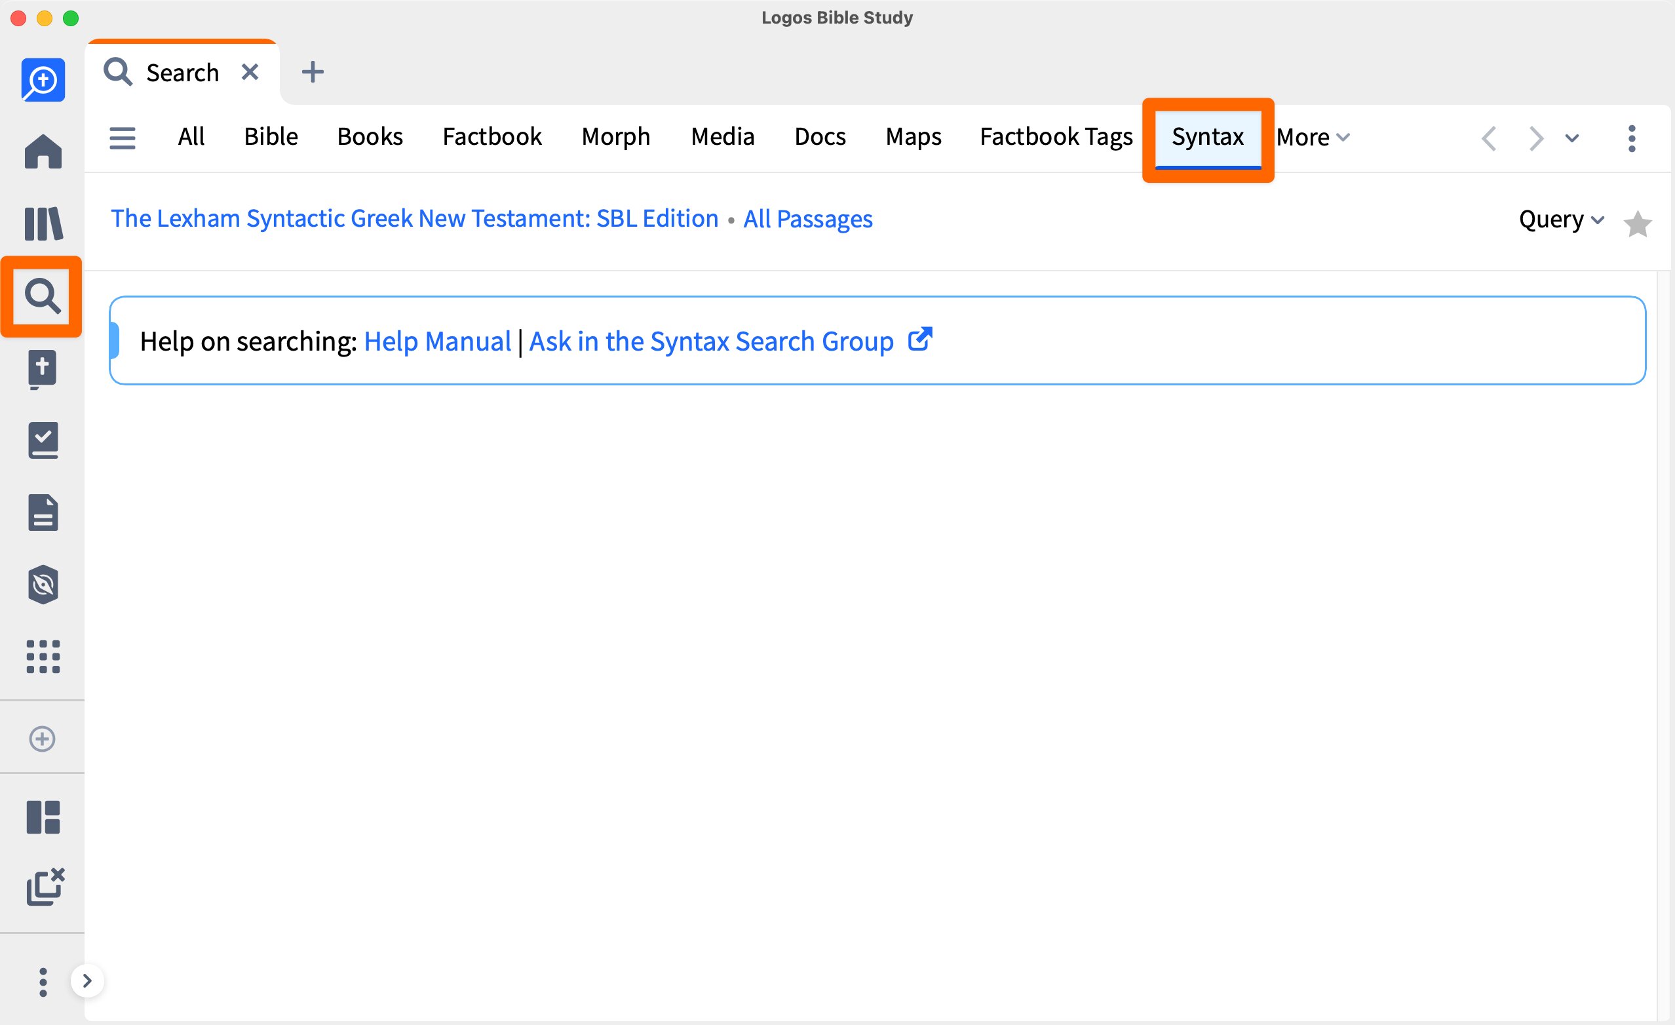
Task: Open the apps grid icon
Action: 43,657
